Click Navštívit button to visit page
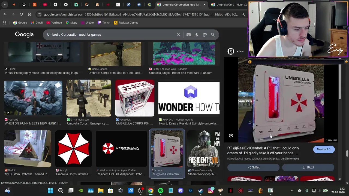Screen dimensions: 349x196 coord(324,149)
